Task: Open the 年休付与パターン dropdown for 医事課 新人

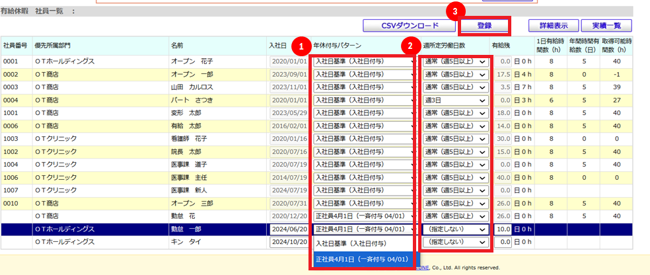Action: tap(364, 190)
